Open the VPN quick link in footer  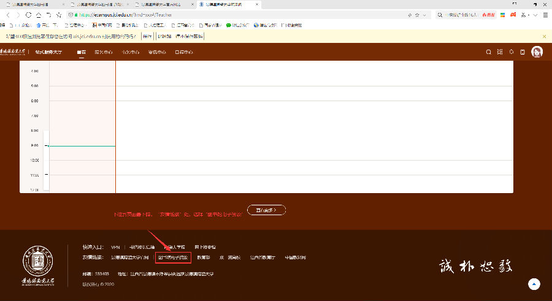[x=115, y=247]
